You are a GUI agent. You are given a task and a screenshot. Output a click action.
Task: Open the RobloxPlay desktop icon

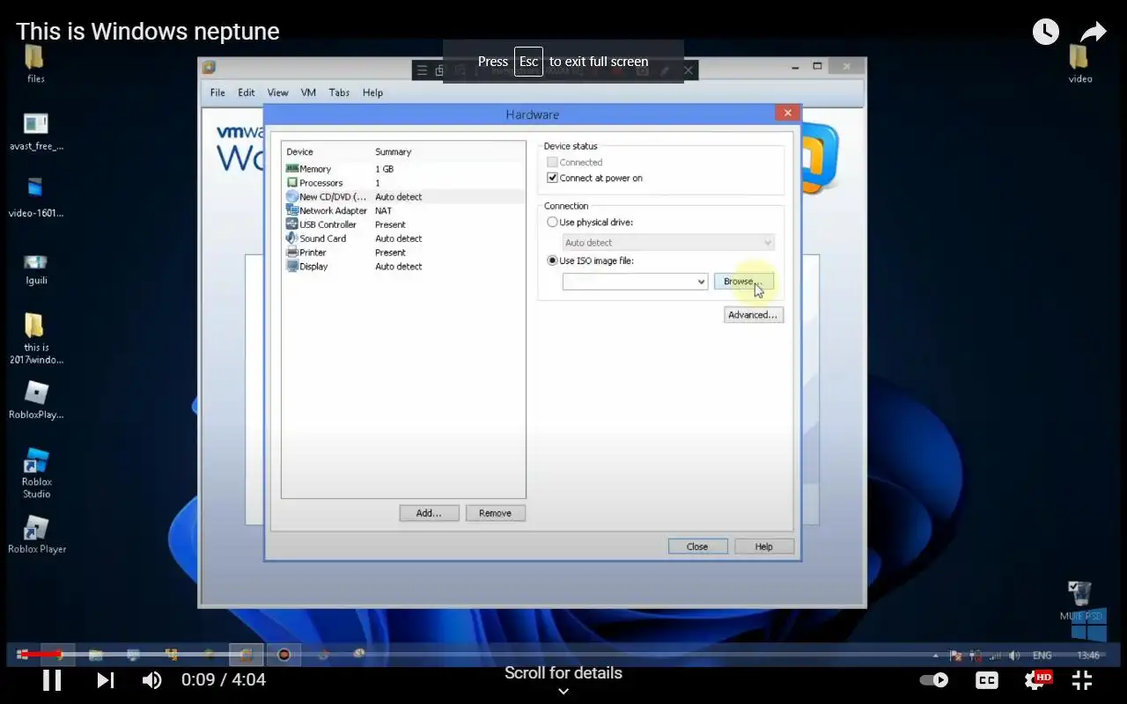(x=36, y=400)
